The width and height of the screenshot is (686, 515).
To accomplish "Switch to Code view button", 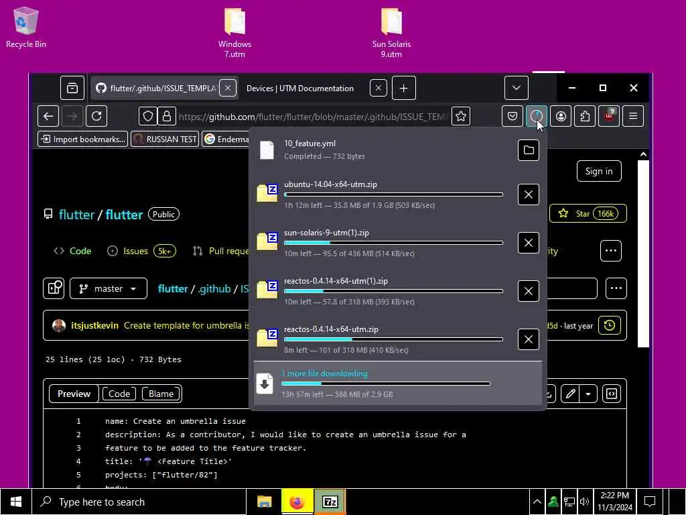I will 119,394.
